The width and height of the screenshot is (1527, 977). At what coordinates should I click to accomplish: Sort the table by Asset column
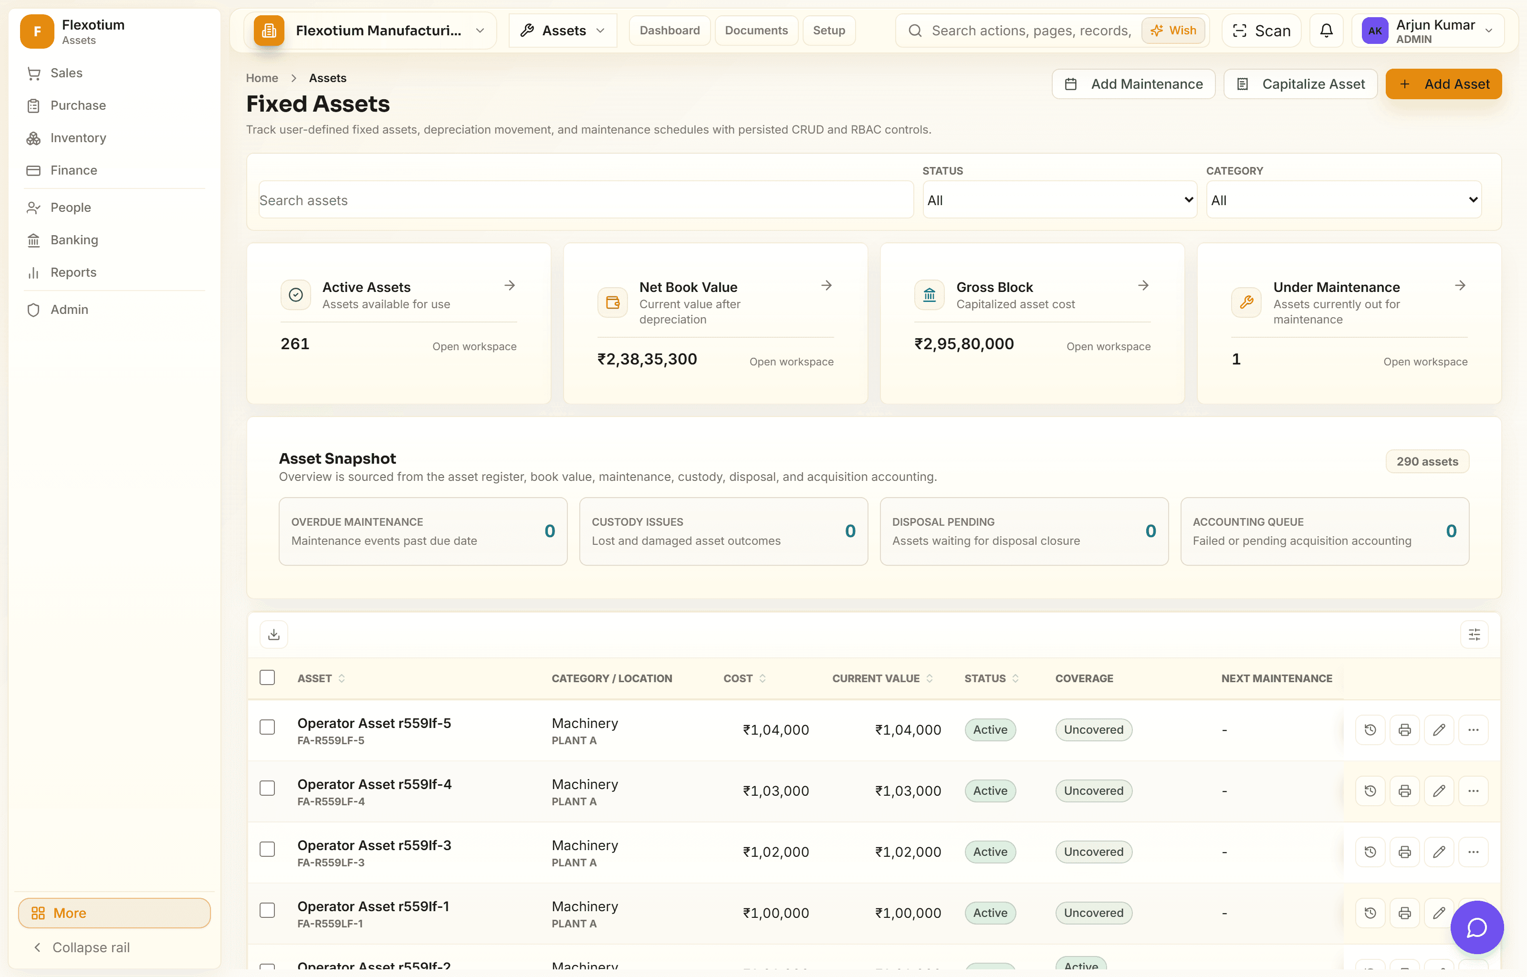click(321, 678)
